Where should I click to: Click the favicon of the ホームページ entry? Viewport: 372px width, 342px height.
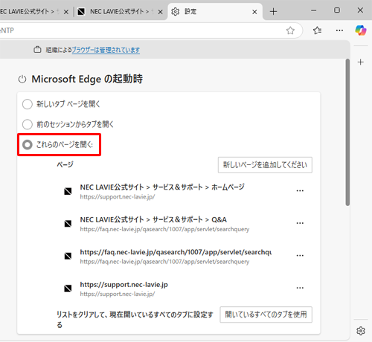tap(68, 191)
